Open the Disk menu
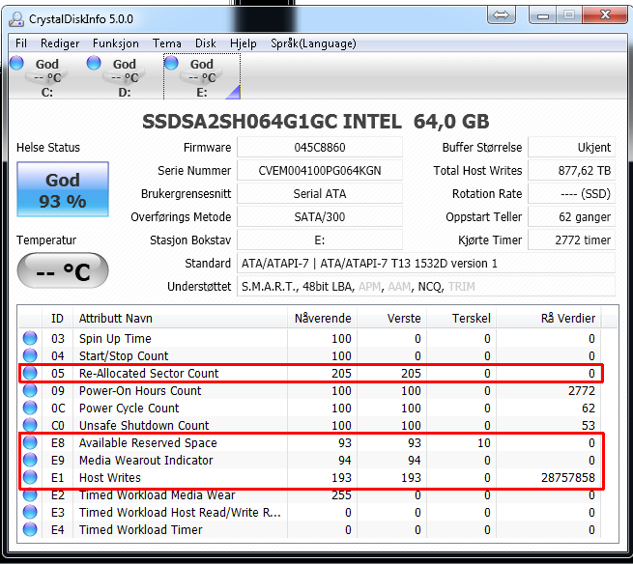Image resolution: width=633 pixels, height=564 pixels. (206, 43)
